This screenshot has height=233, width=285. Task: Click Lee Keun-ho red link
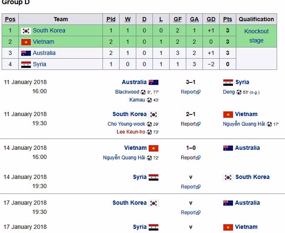[x=131, y=132]
